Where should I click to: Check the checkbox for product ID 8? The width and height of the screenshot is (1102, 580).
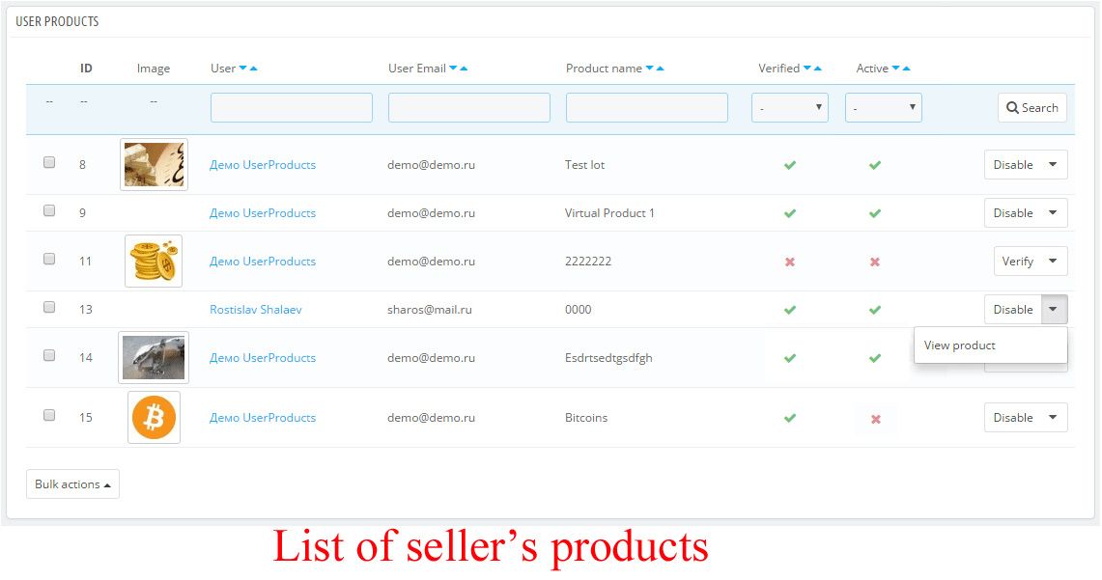click(49, 163)
